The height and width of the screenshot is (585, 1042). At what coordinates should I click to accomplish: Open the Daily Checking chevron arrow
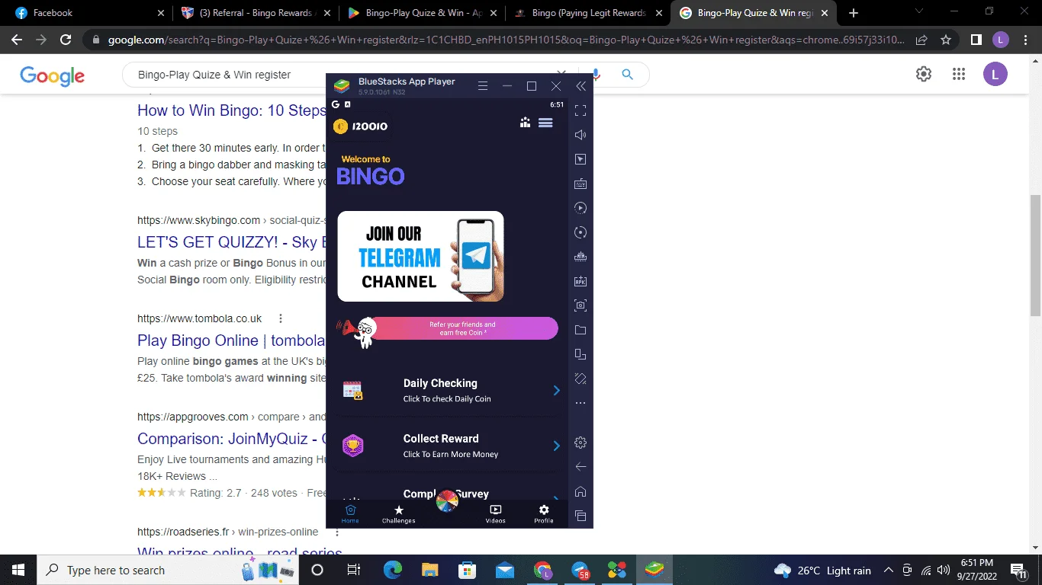556,391
